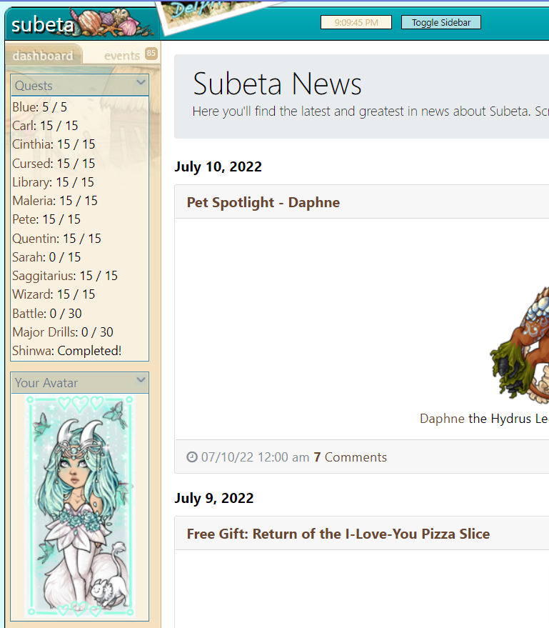Open the 7 Comments link

coord(350,457)
